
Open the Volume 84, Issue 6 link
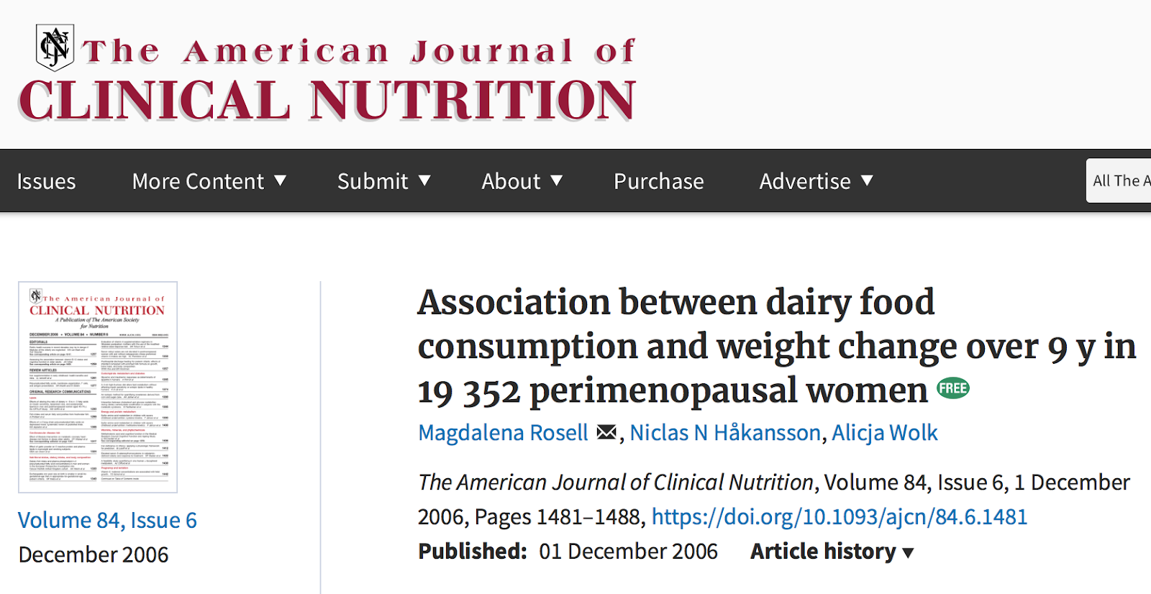(107, 520)
